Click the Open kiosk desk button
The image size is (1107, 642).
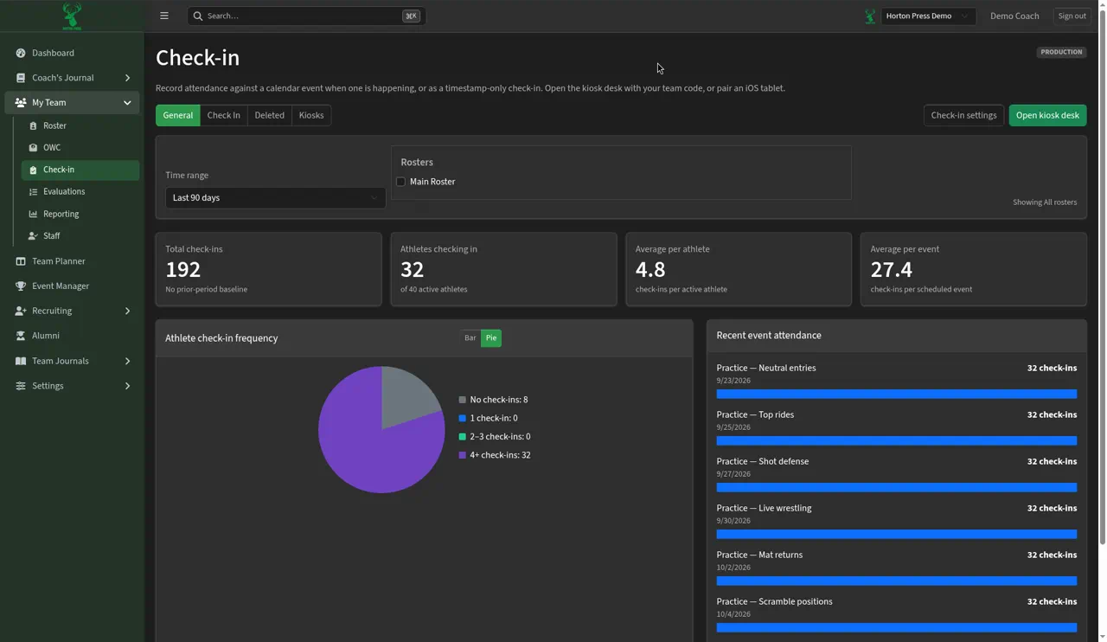pyautogui.click(x=1047, y=115)
